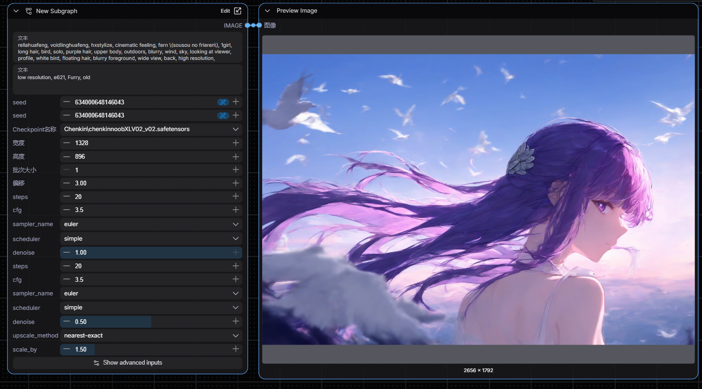
Task: Decrease the first cfg value
Action: (67, 210)
